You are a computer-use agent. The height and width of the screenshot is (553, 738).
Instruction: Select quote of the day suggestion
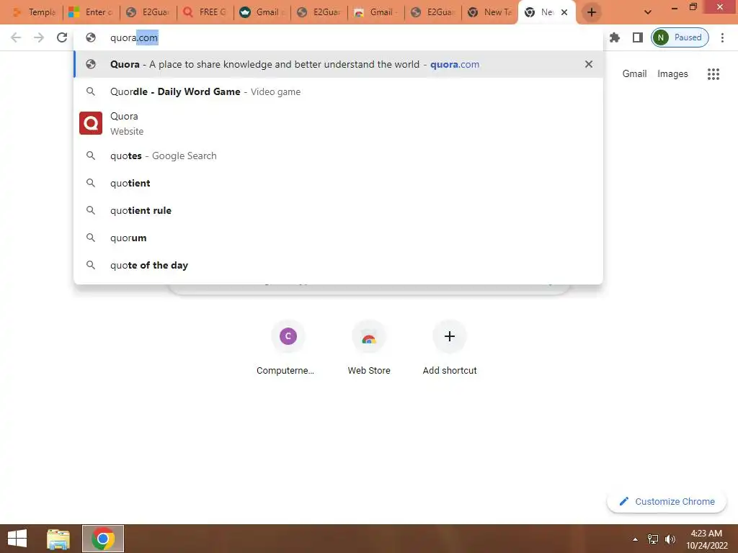pyautogui.click(x=339, y=265)
